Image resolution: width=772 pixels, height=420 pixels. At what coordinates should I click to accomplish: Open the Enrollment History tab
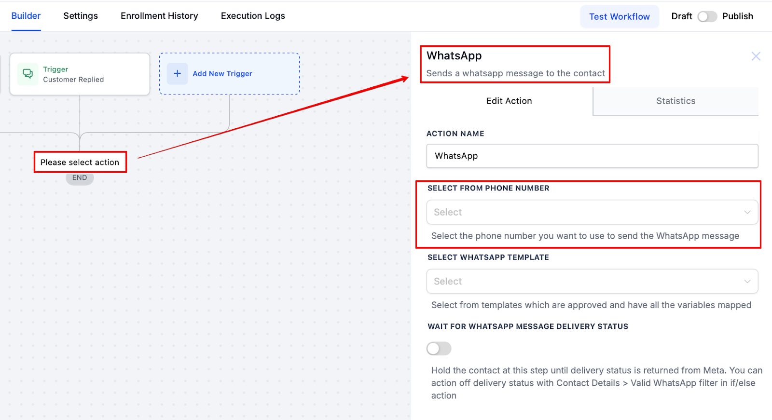click(159, 16)
